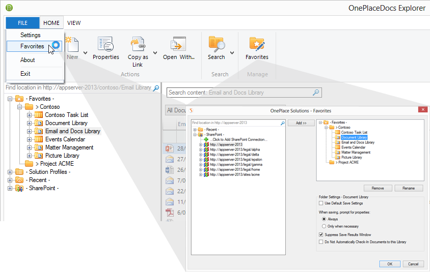Click the magnifier icon in Search content box
Viewport: 430px width, 272px height.
[x=316, y=93]
